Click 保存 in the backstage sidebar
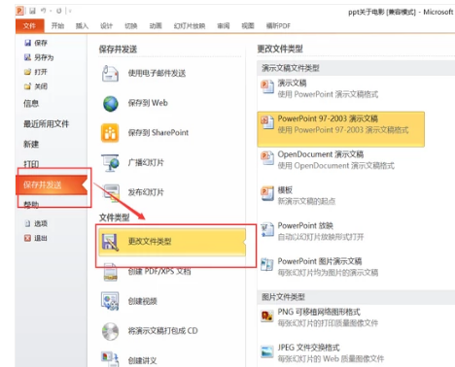 coord(36,43)
